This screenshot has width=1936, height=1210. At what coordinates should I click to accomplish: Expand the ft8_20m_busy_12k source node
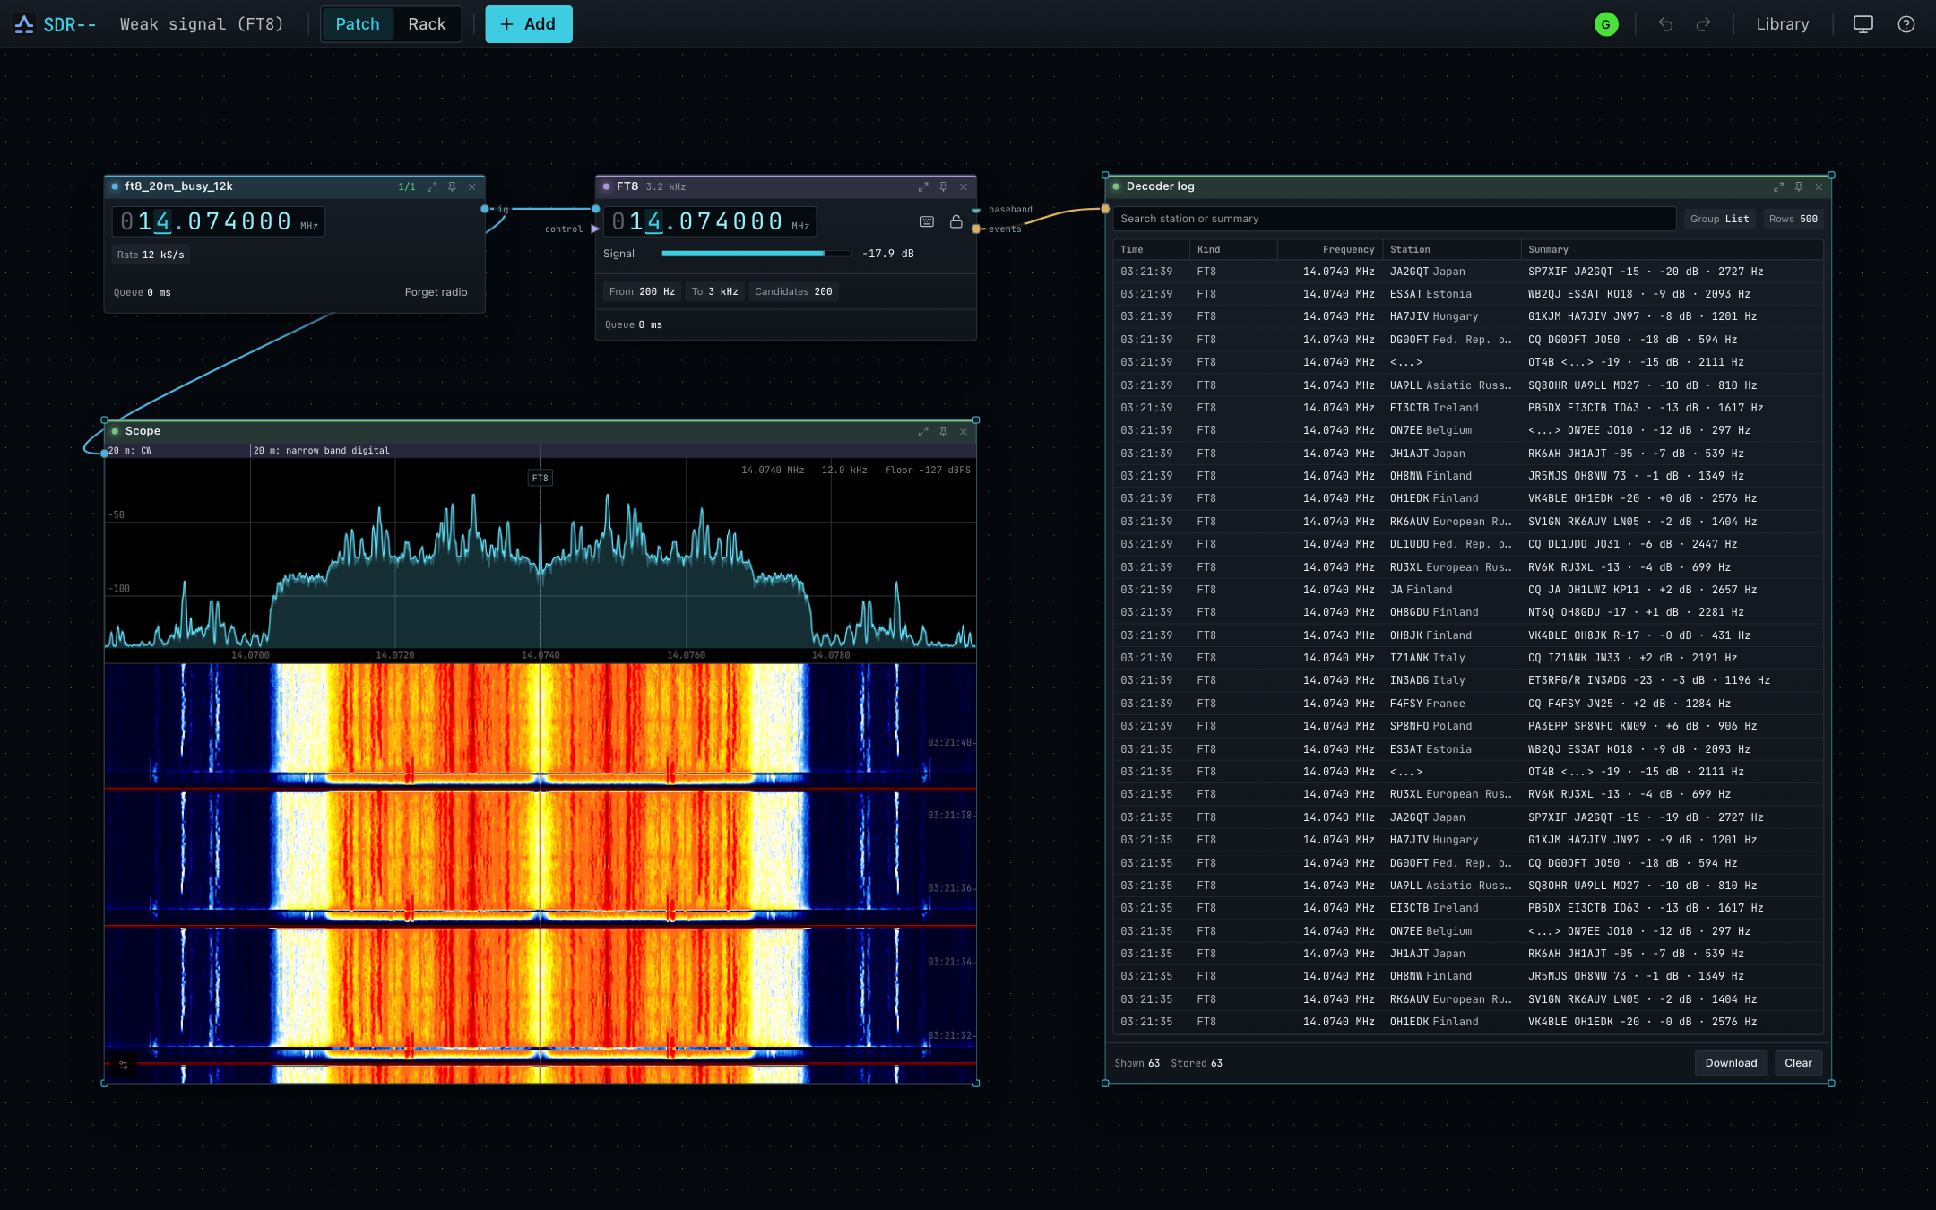point(432,186)
